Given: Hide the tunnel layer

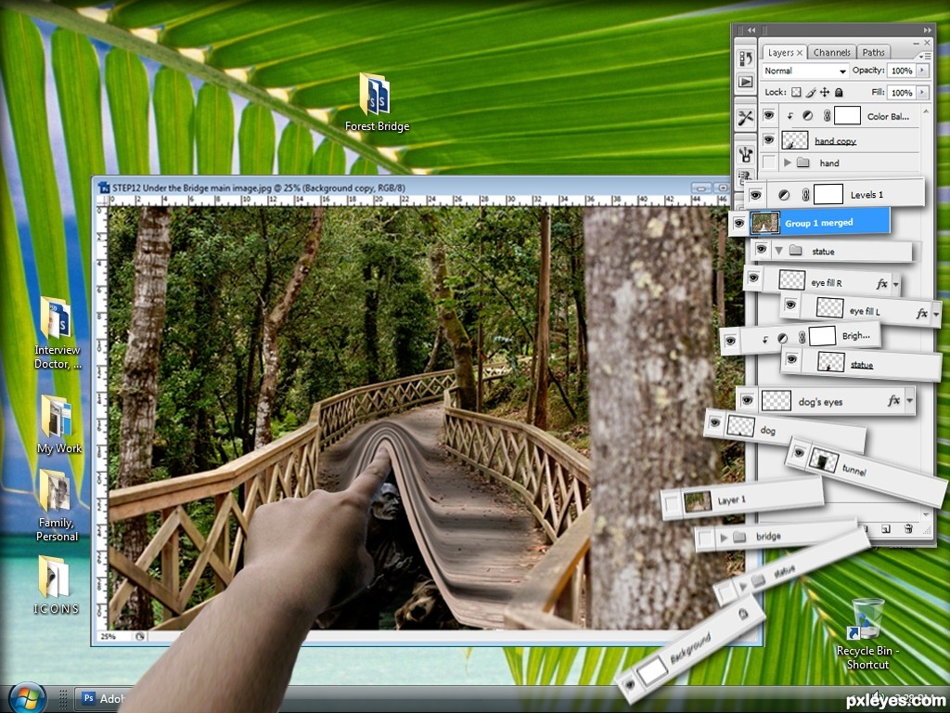Looking at the screenshot, I should click(799, 452).
